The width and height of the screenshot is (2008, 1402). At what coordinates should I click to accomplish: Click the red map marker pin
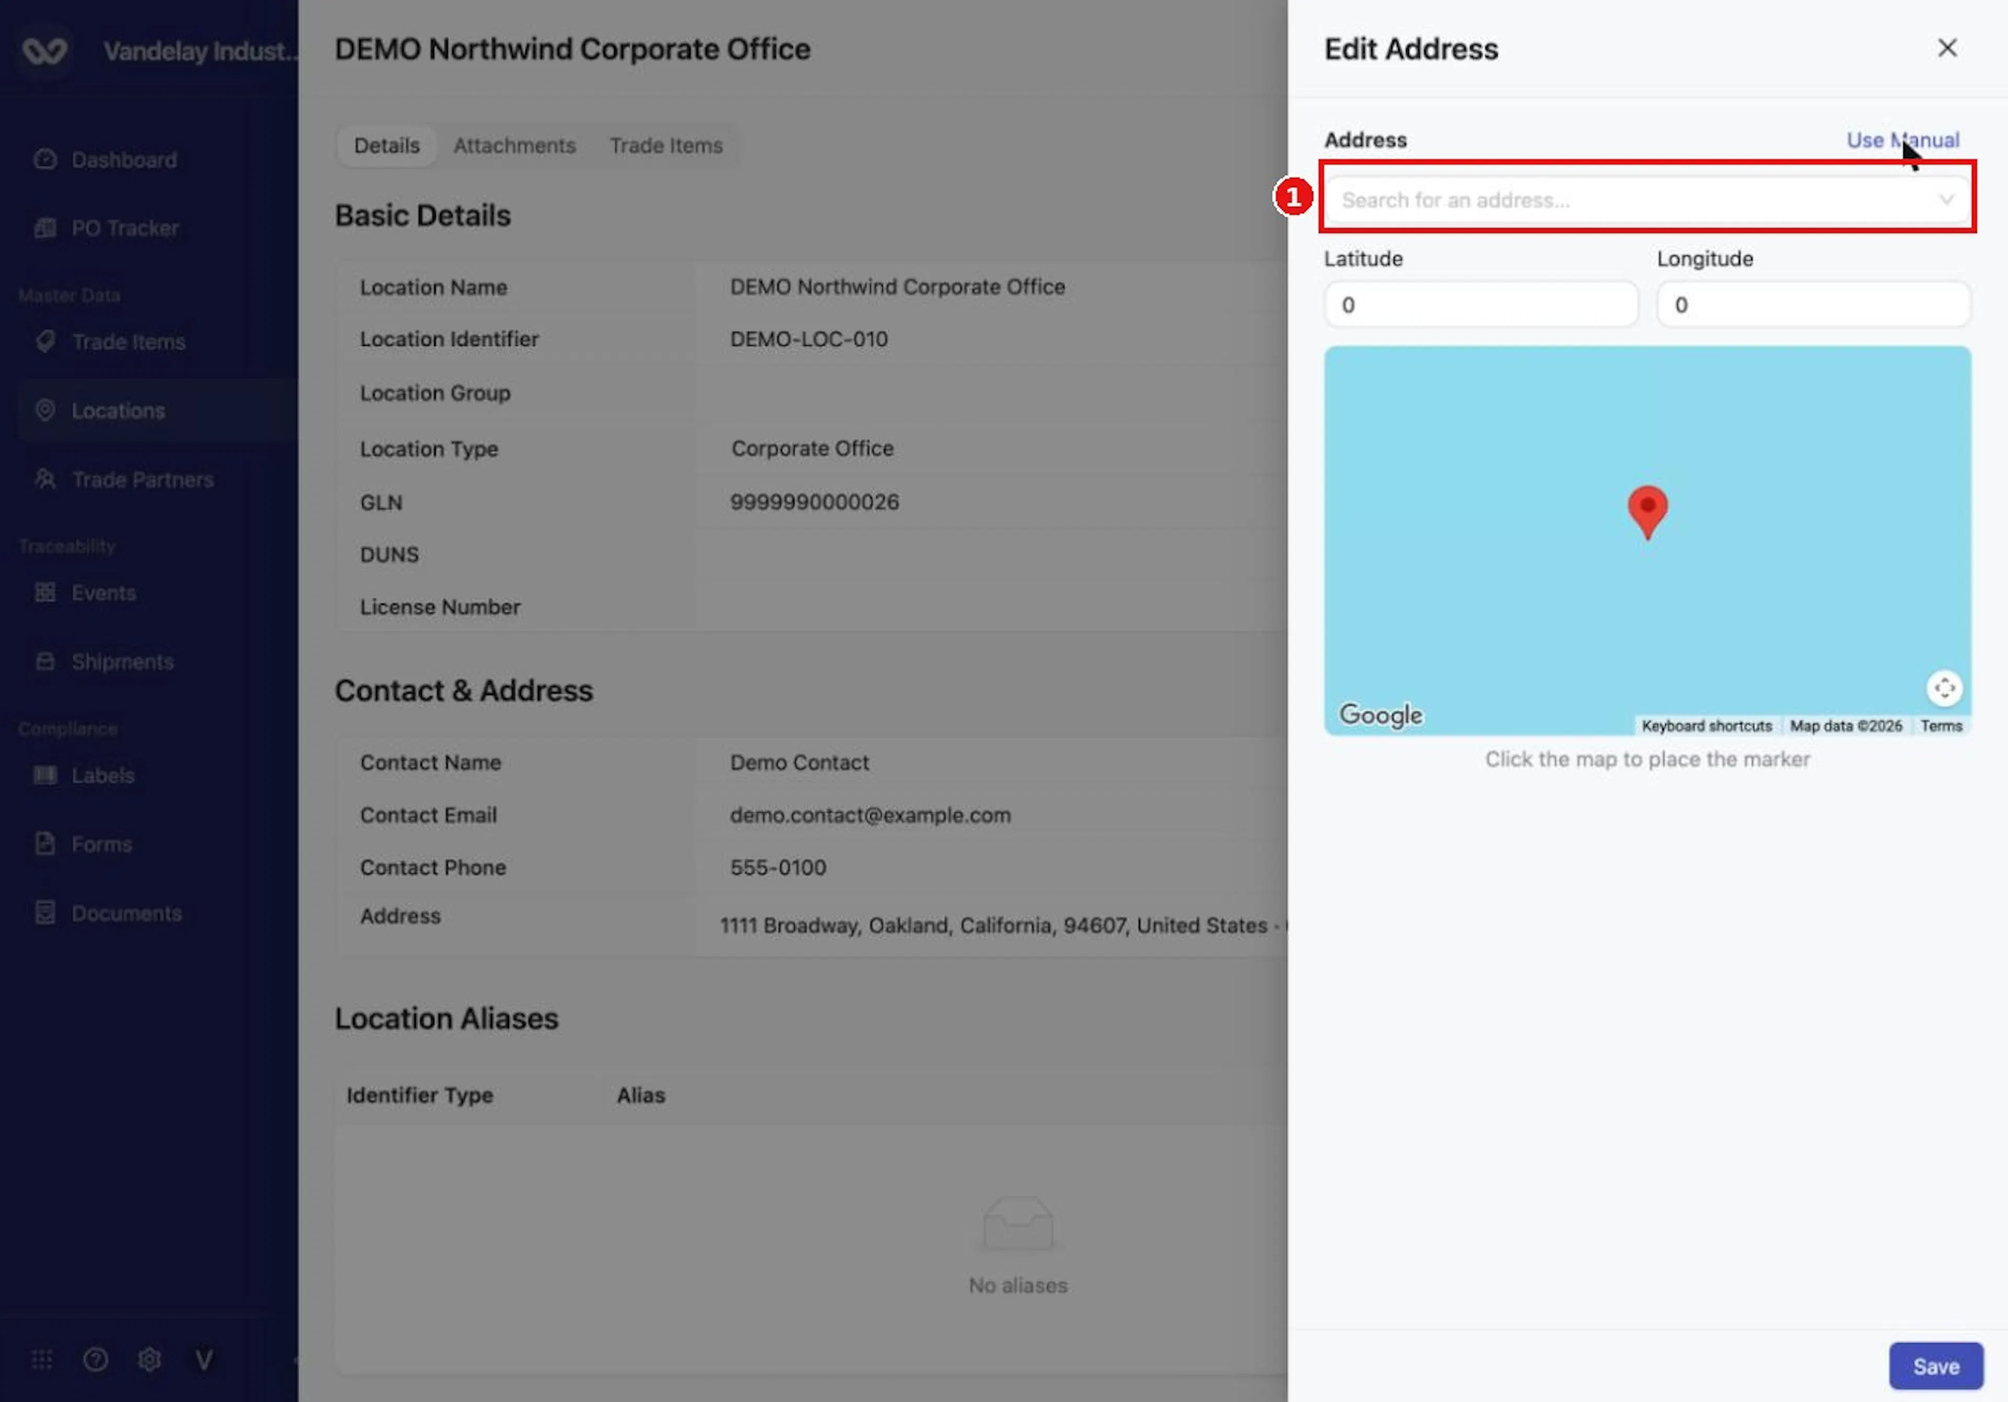pyautogui.click(x=1648, y=513)
